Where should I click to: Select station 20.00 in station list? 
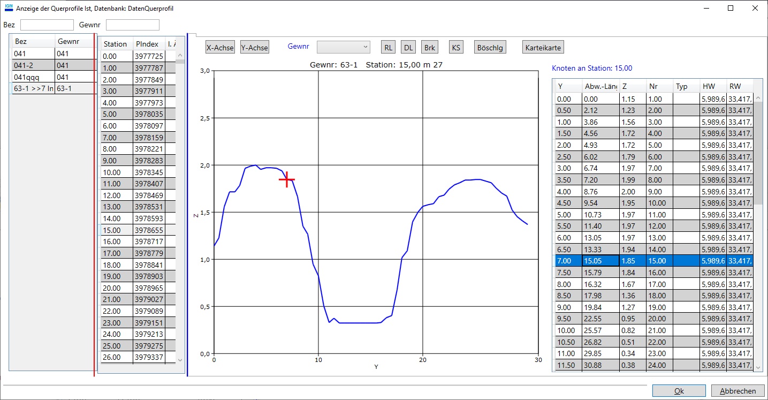tap(116, 288)
